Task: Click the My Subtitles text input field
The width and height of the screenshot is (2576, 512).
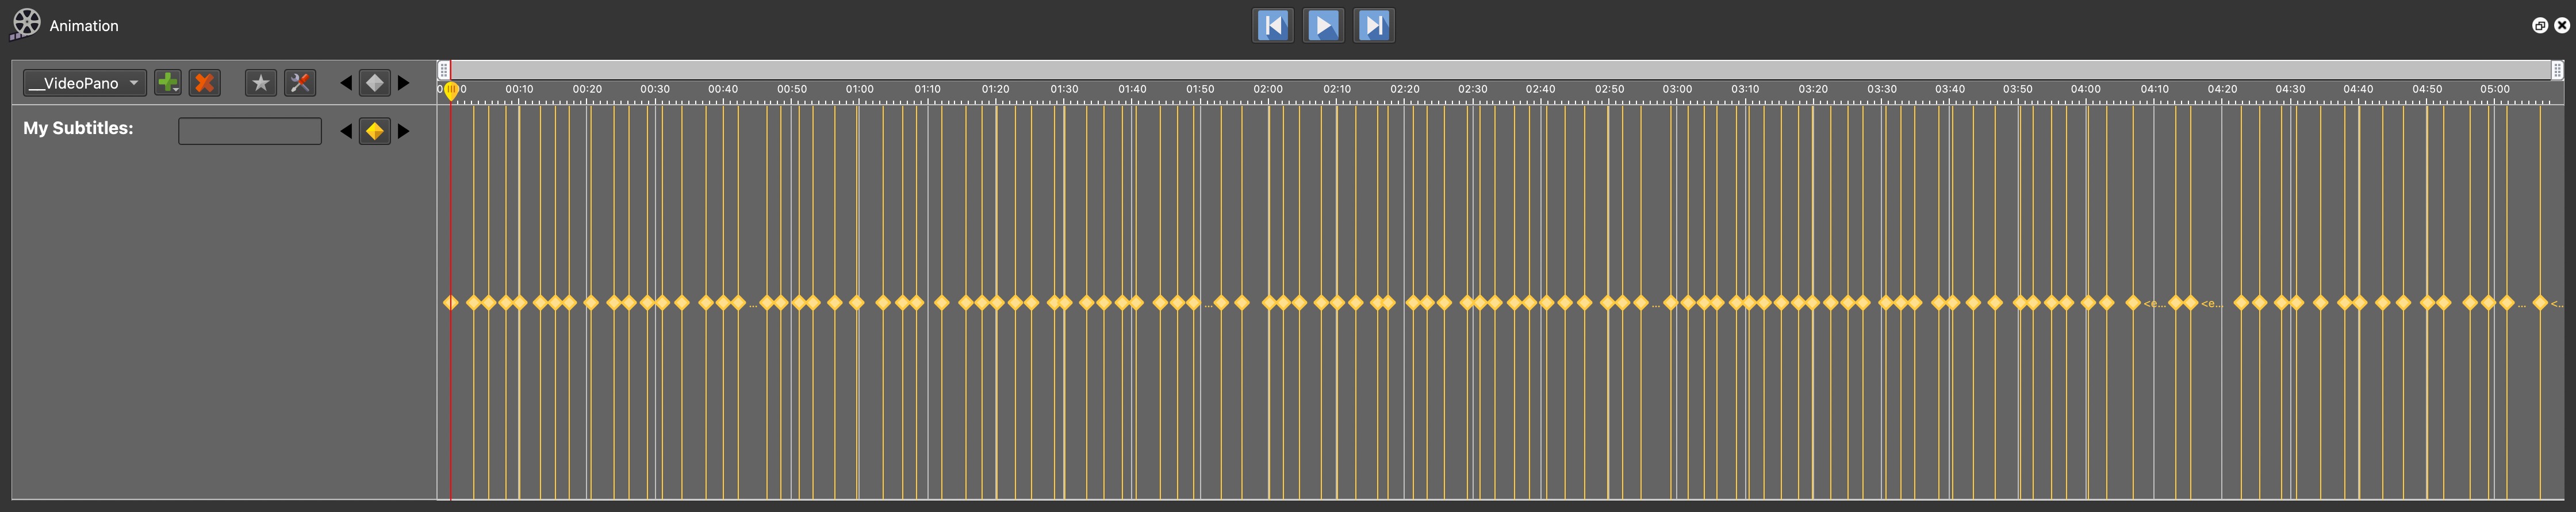Action: click(x=250, y=131)
